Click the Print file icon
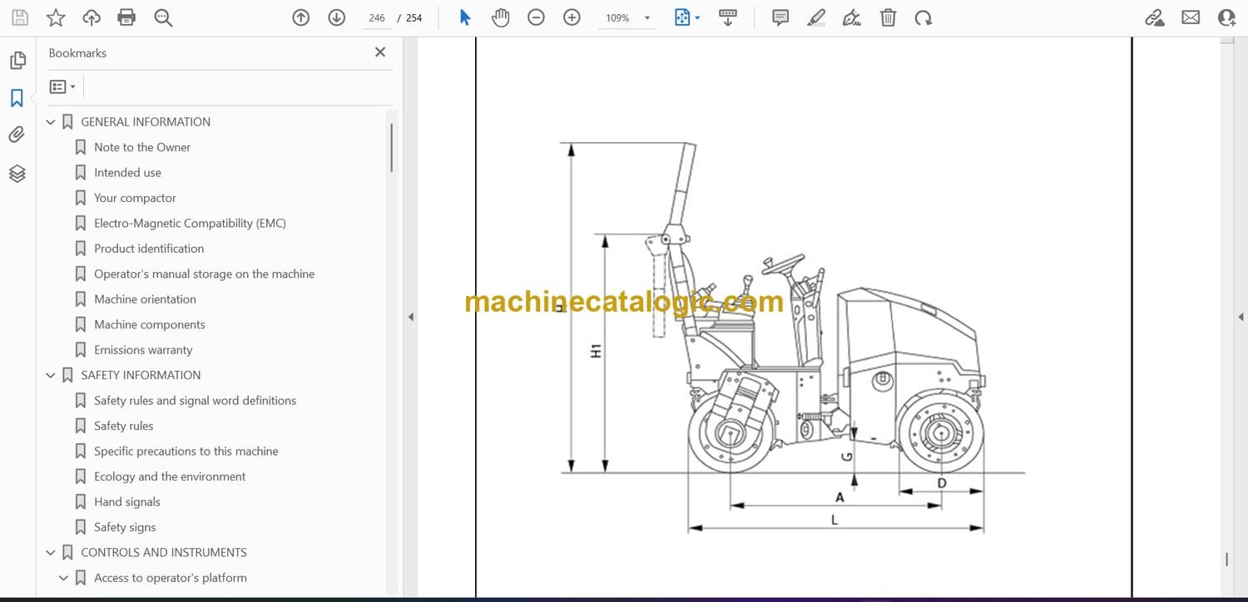This screenshot has width=1248, height=602. (x=126, y=17)
